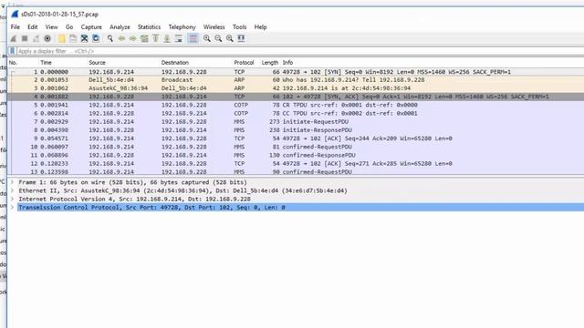Open the Statistics menu

pyautogui.click(x=149, y=27)
